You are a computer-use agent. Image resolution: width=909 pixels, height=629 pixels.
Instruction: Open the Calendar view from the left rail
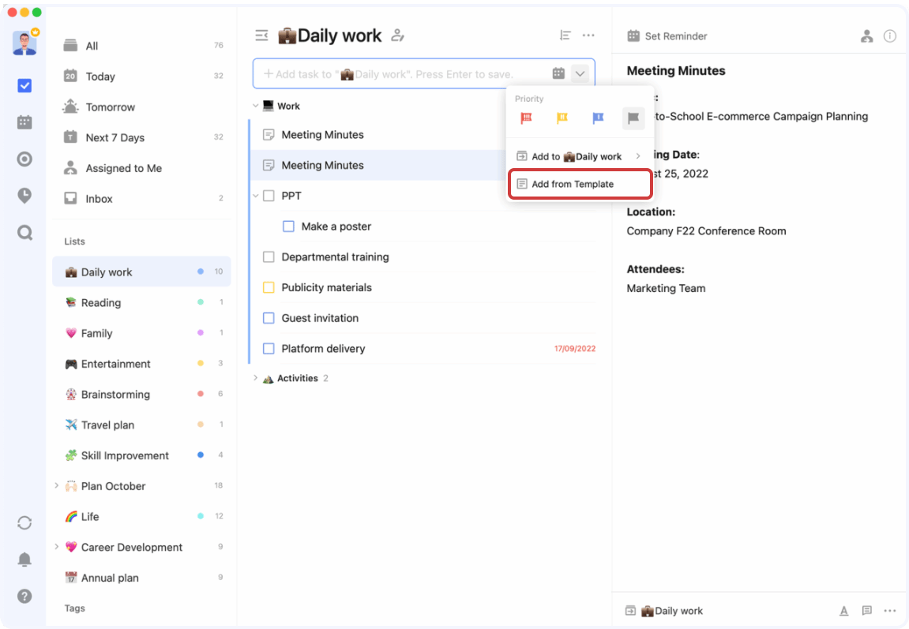pos(24,122)
